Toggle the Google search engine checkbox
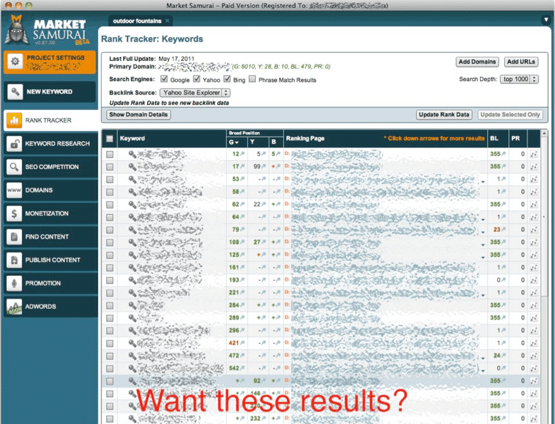Viewport: 555px width, 424px height. [164, 79]
